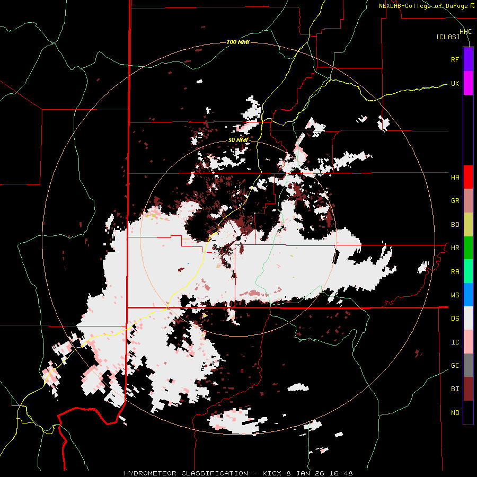The height and width of the screenshot is (477, 477).
Task: Click the RA legend label
Action: pos(455,271)
